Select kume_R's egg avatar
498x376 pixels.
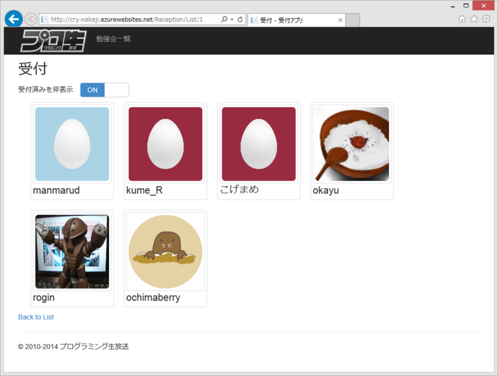166,144
